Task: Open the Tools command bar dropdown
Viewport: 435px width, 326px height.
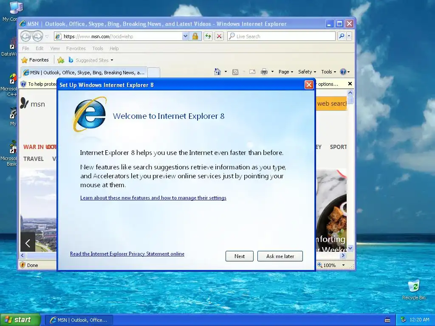Action: coord(328,72)
